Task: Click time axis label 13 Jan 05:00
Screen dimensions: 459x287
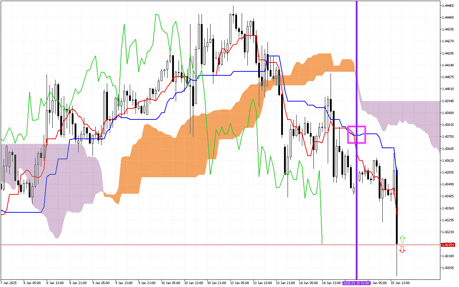Action: point(239,283)
